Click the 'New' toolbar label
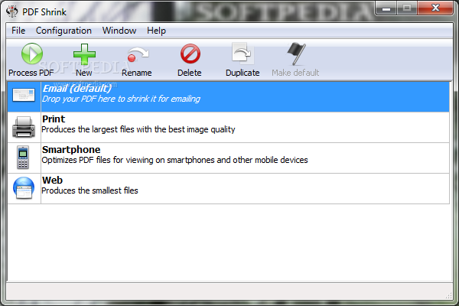This screenshot has height=306, width=459. (x=84, y=73)
